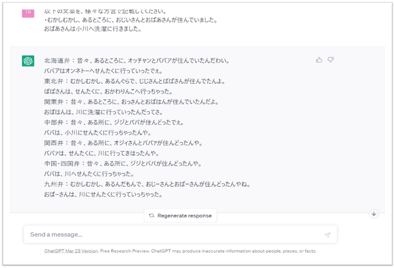The image size is (395, 268).
Task: Click the scroll-to-bottom down arrow button
Action: (374, 214)
